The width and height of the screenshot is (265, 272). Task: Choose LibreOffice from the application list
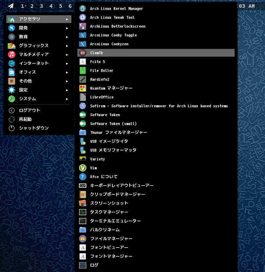(102, 97)
